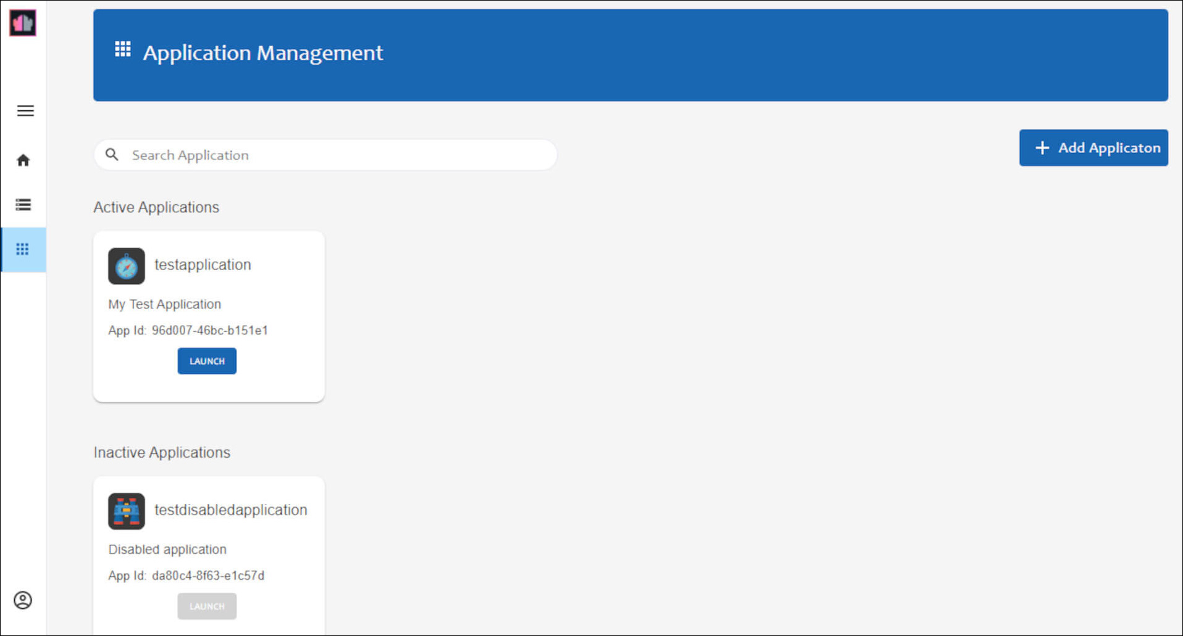Screen dimensions: 1183x636
Task: Click into the Search Application field
Action: [325, 155]
